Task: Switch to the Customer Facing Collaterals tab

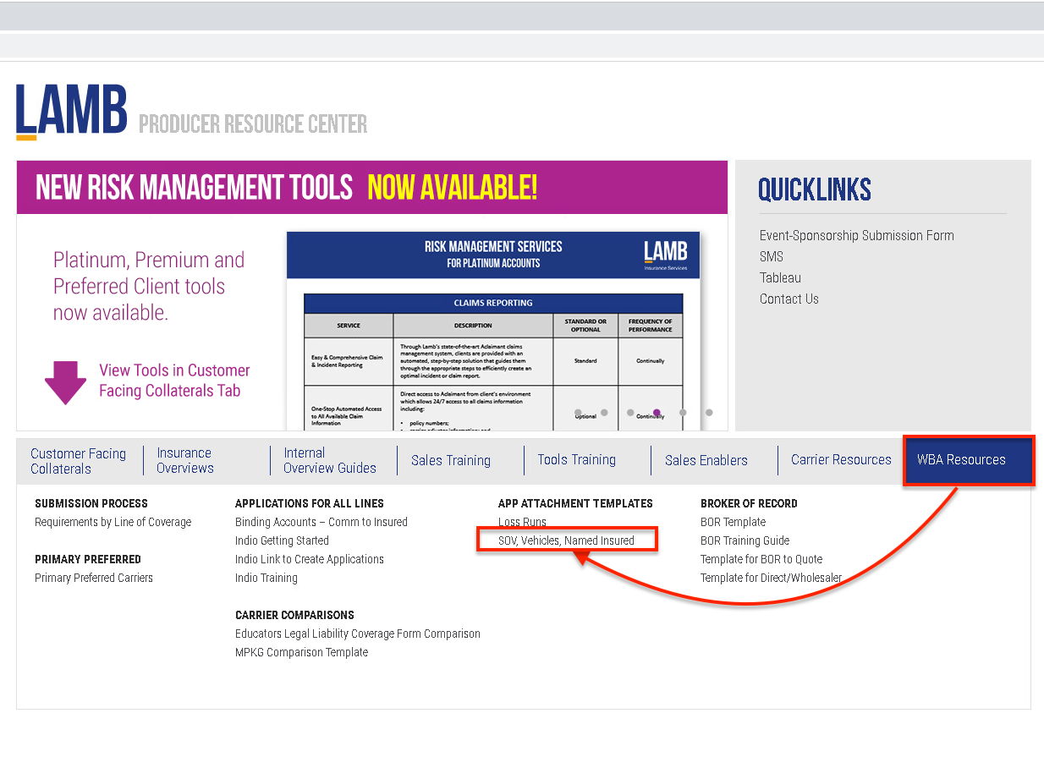Action: [78, 461]
